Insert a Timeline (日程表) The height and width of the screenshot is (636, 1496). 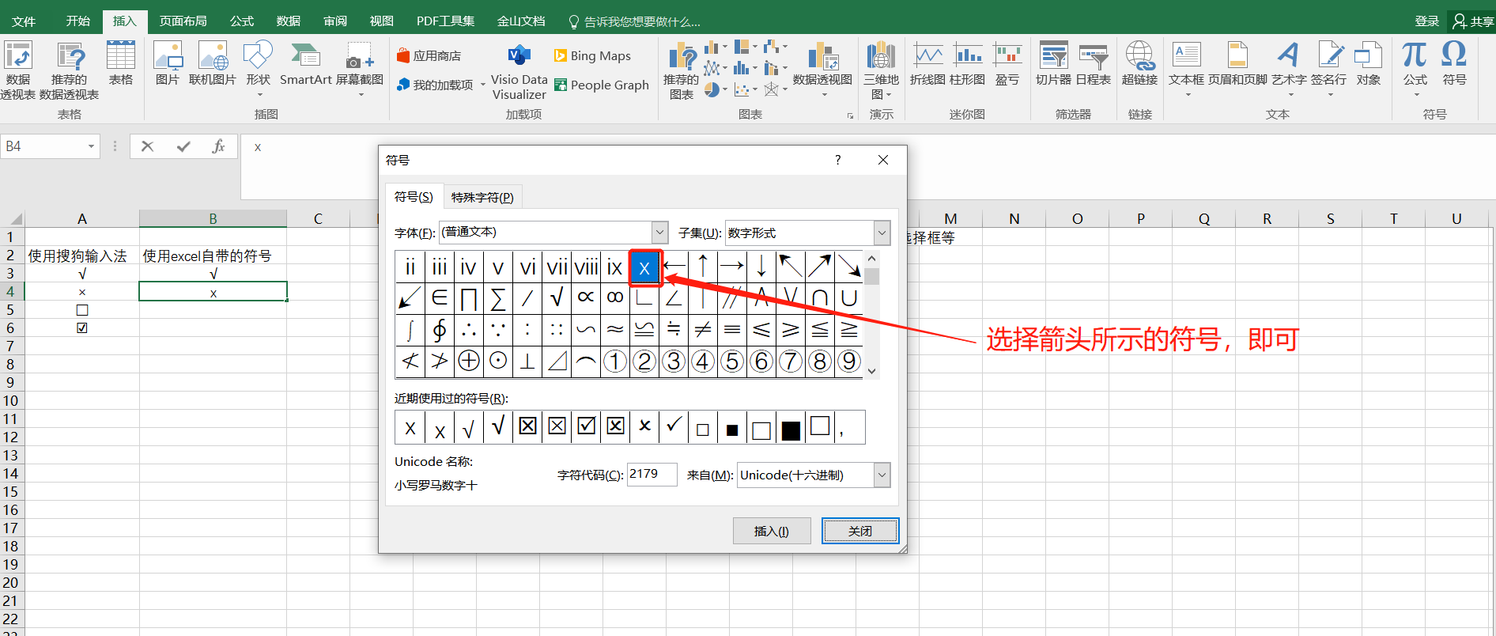click(1093, 63)
